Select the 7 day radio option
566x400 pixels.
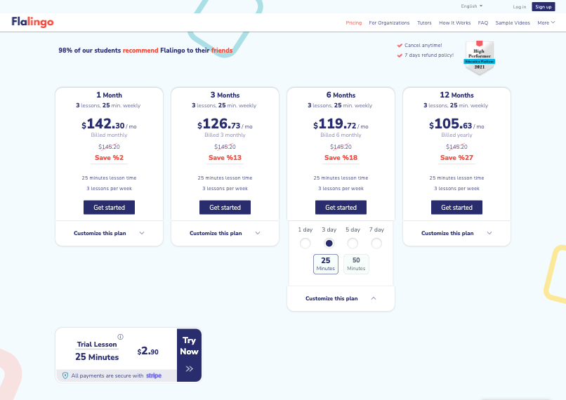(376, 244)
